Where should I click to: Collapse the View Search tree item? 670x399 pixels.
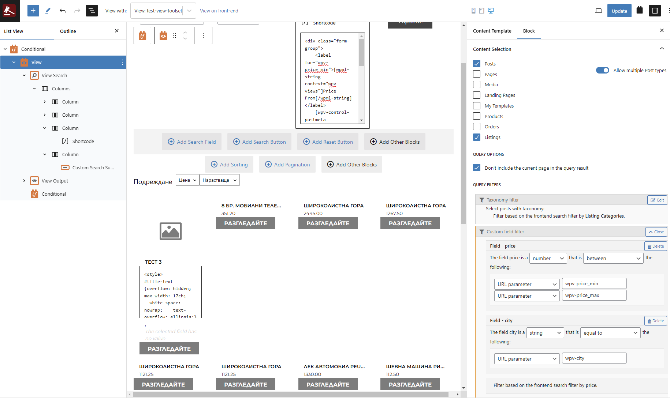24,75
